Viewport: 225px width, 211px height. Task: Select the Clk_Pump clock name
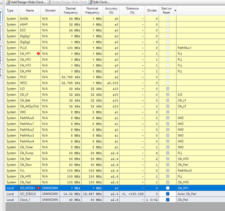click(x=26, y=153)
